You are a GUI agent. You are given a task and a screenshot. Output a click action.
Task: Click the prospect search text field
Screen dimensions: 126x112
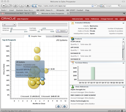tap(42, 25)
